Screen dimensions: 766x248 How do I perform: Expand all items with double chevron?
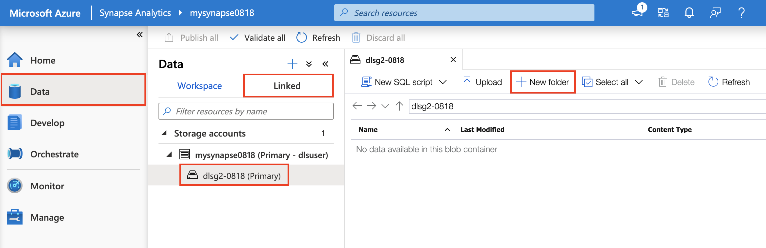pyautogui.click(x=309, y=64)
